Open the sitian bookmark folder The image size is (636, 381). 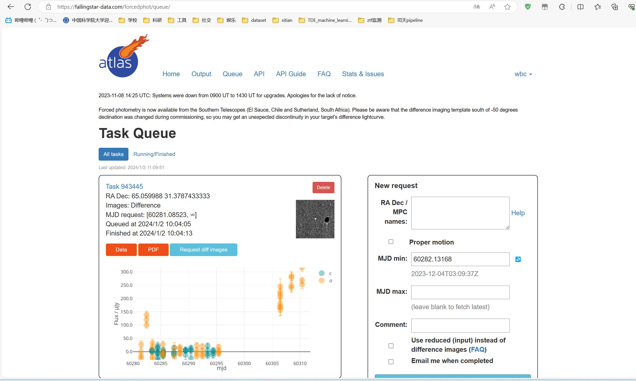pos(282,20)
